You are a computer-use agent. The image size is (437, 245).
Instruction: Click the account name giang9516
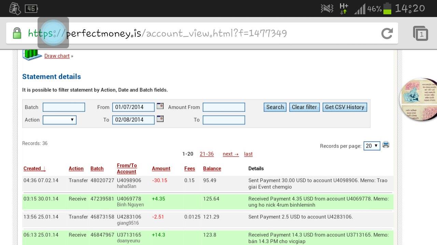(x=128, y=223)
